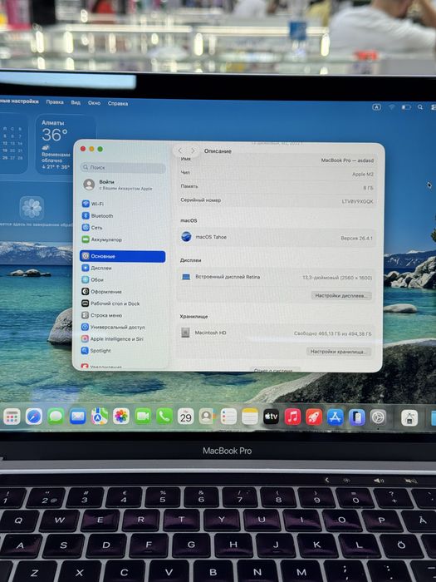Open the green Phone app in Dock
This screenshot has height=582, width=436.
click(164, 417)
